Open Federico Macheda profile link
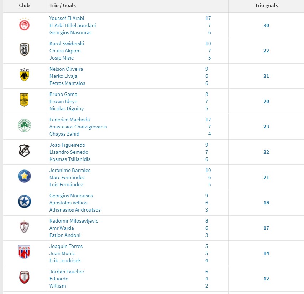The image size is (304, 294). tap(70, 120)
